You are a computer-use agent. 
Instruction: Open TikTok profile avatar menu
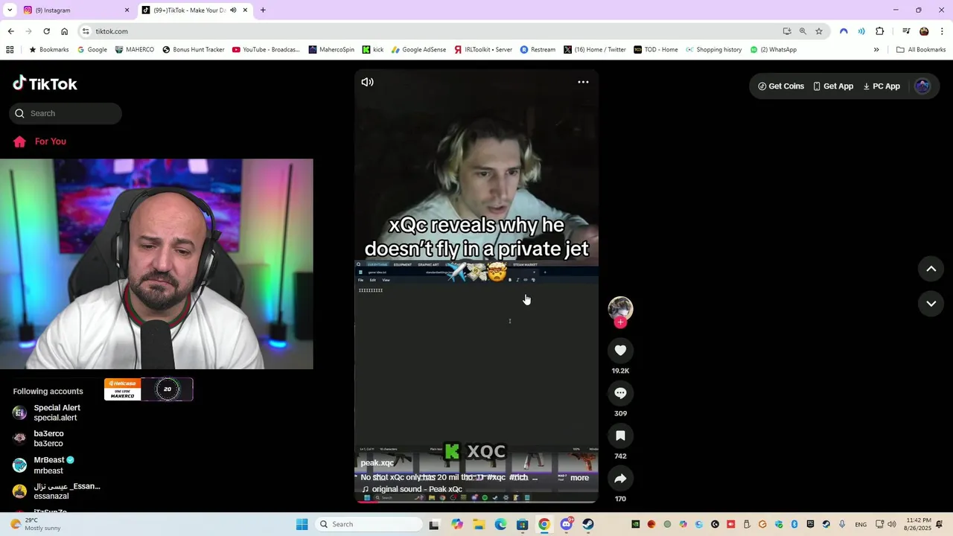click(922, 86)
